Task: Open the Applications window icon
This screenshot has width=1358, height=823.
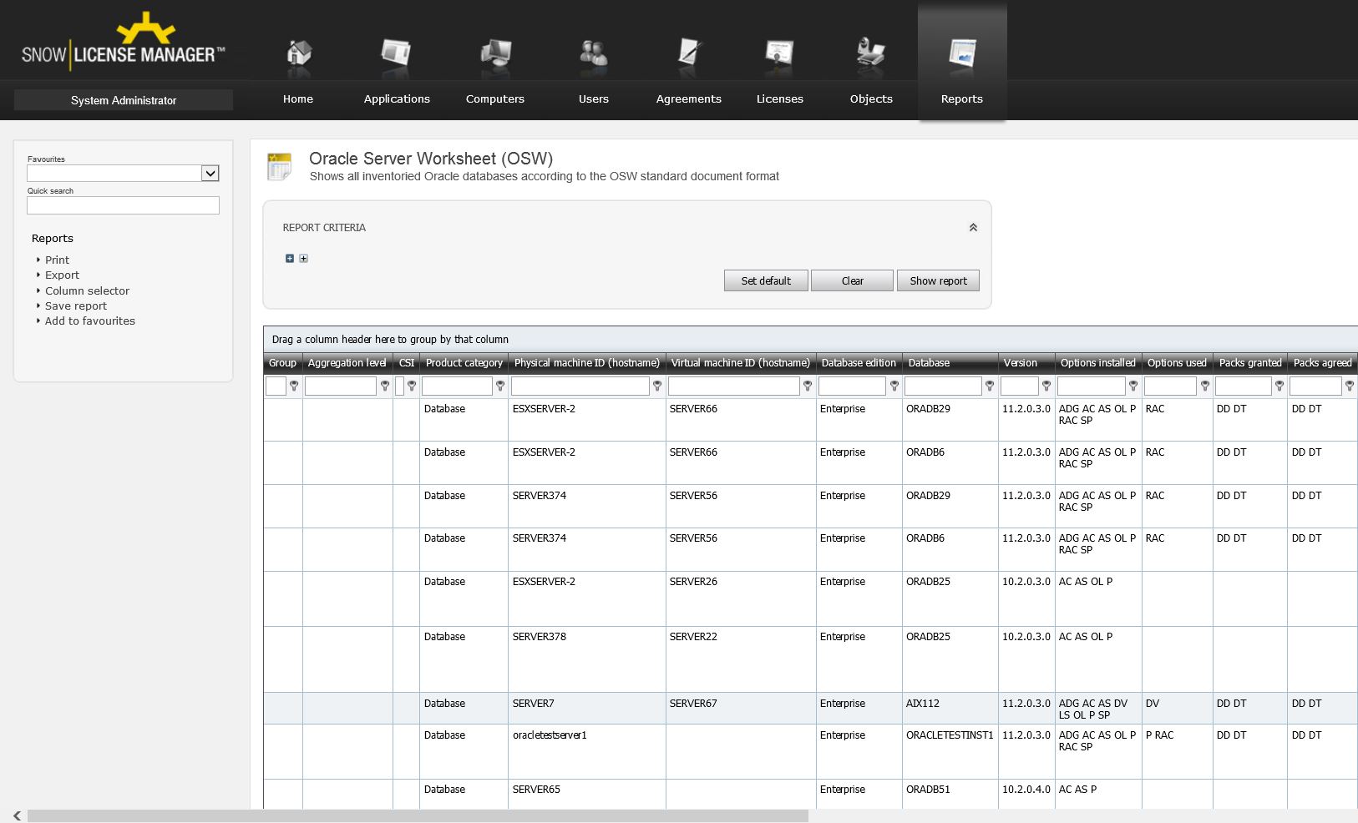Action: coord(396,53)
